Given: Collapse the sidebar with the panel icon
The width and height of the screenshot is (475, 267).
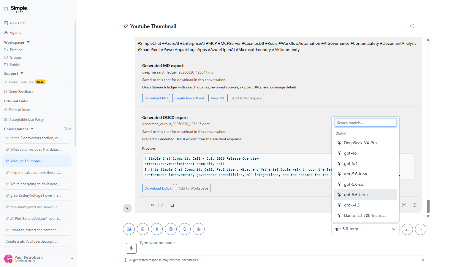Looking at the screenshot, I should click(6, 9).
